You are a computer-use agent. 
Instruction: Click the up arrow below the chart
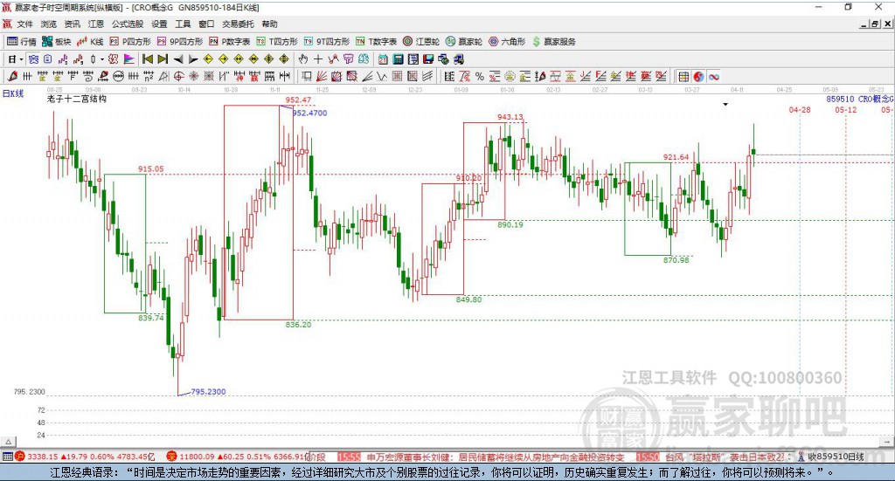point(9,442)
